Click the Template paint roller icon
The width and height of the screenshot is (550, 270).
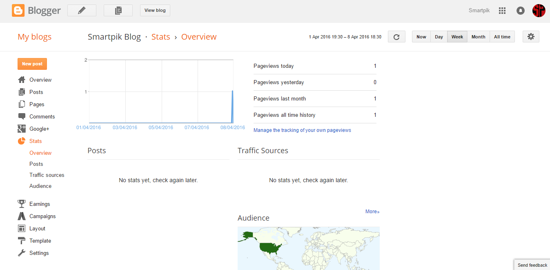tap(22, 241)
